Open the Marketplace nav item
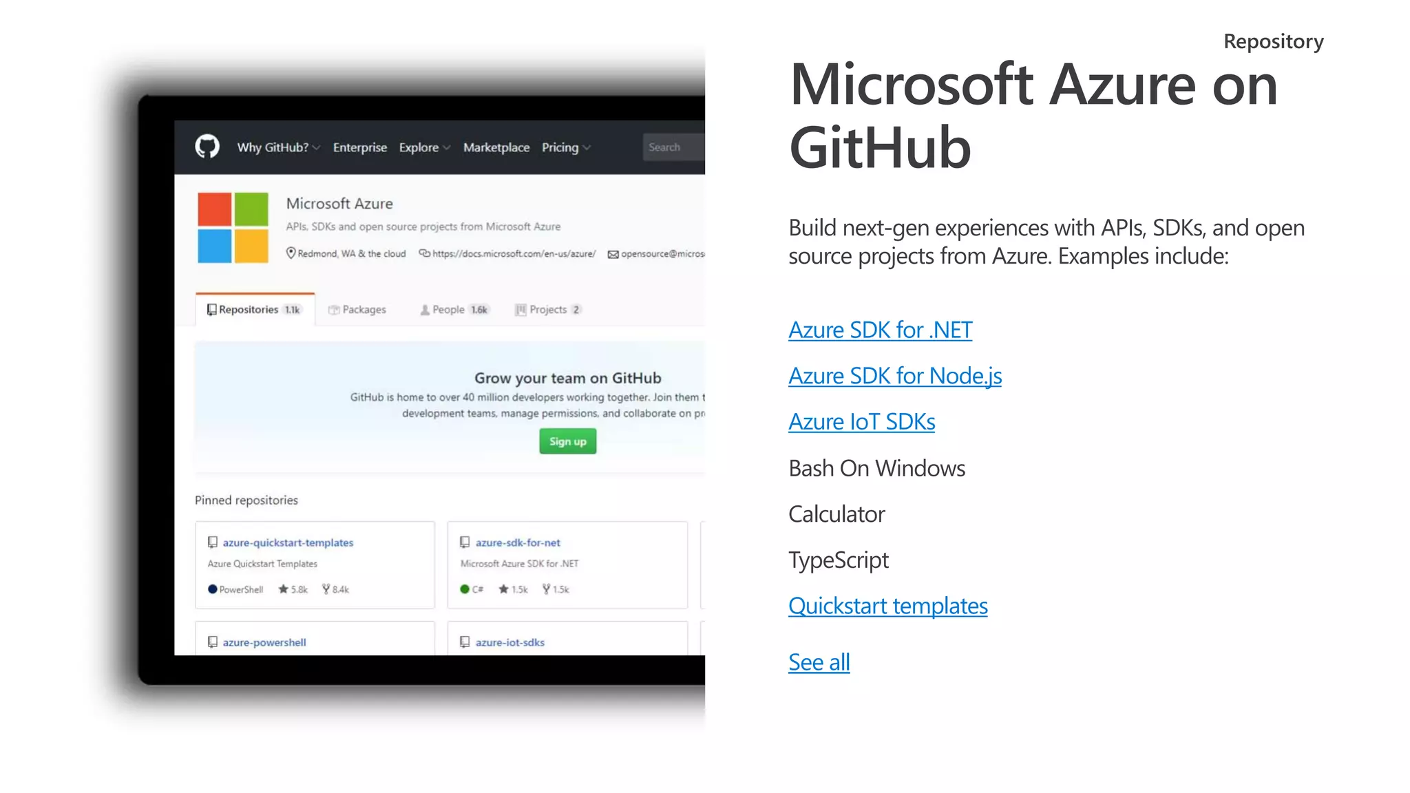This screenshot has height=793, width=1410. pyautogui.click(x=496, y=147)
